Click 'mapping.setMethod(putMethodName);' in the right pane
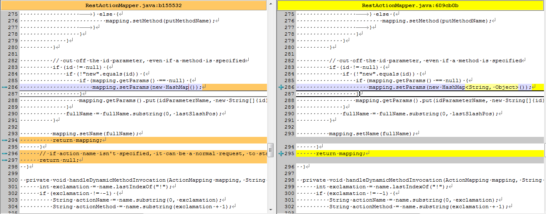Image resolution: width=546 pixels, height=214 pixels. tap(435, 21)
